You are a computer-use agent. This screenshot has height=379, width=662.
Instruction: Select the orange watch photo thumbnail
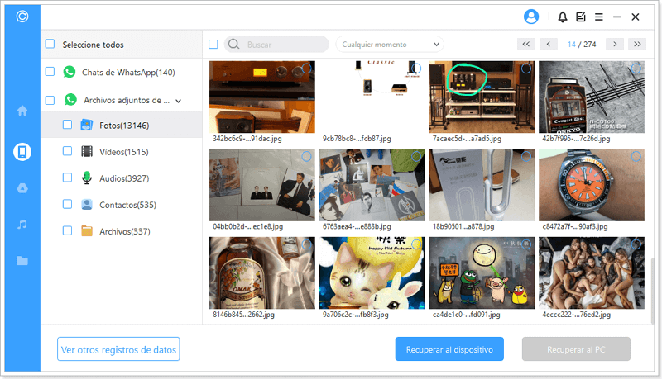pos(592,184)
